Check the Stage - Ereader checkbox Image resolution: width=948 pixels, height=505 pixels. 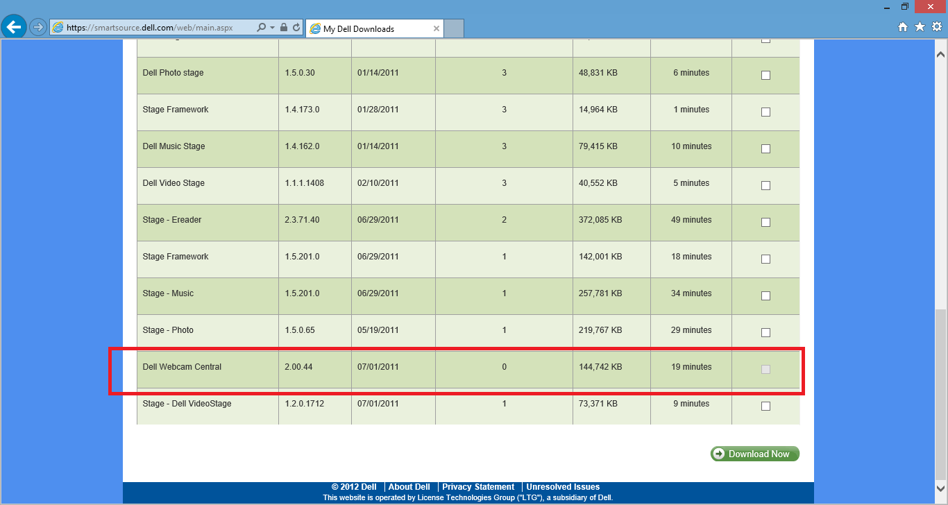[765, 222]
